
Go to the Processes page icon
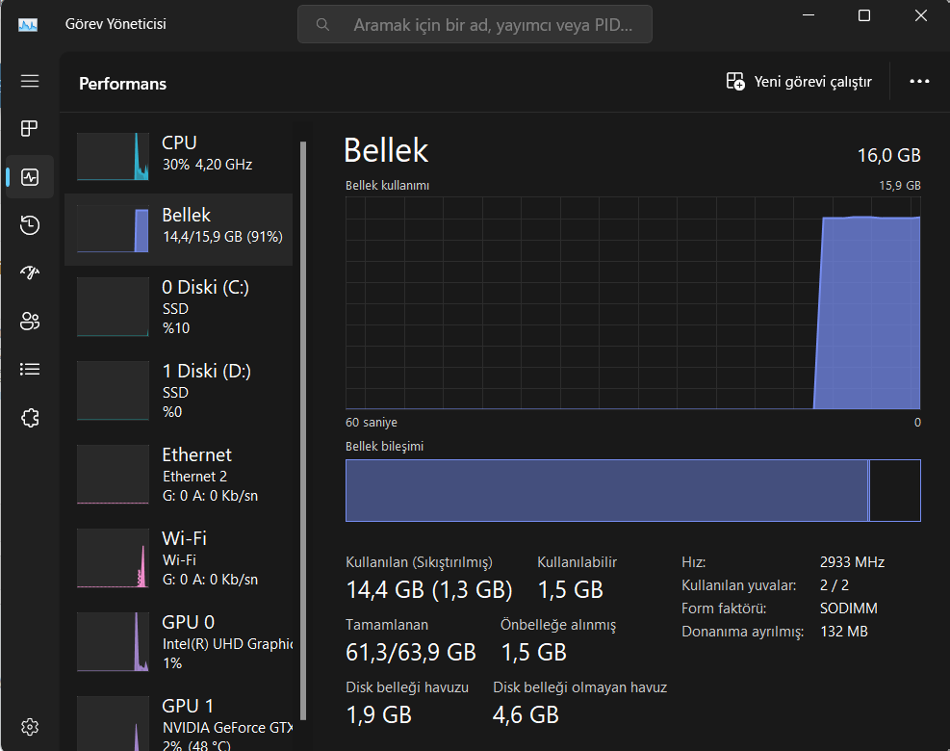[x=30, y=128]
